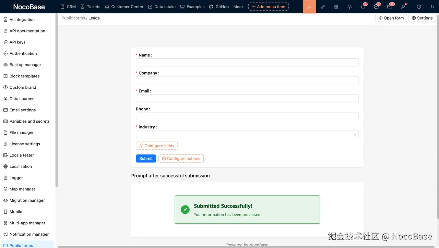The height and width of the screenshot is (248, 439).
Task: Open the notifications bell
Action: [x=363, y=7]
